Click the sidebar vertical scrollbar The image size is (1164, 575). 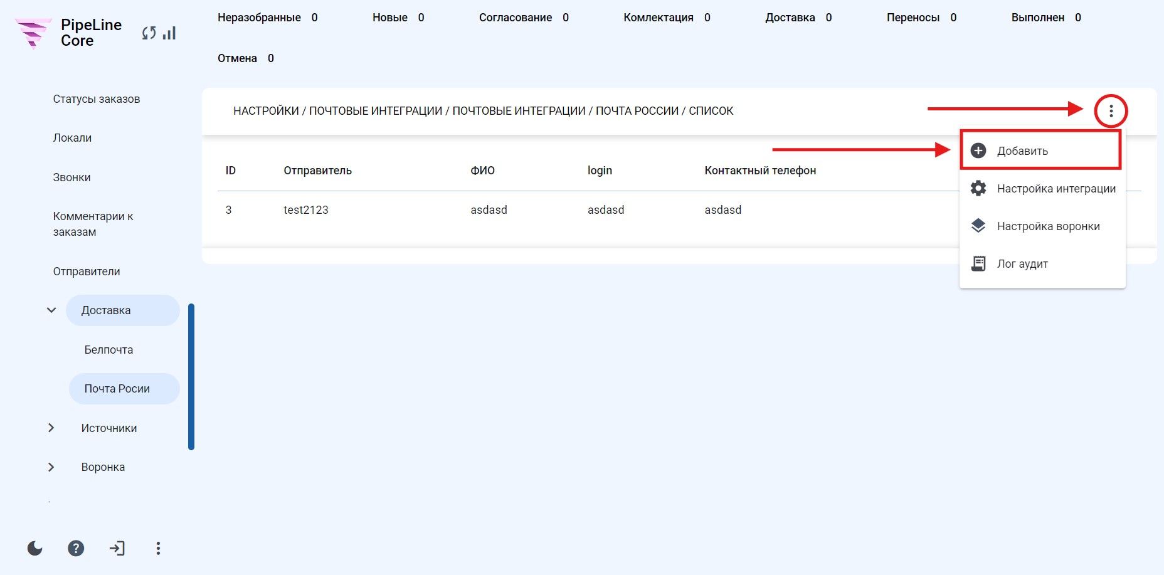click(191, 377)
